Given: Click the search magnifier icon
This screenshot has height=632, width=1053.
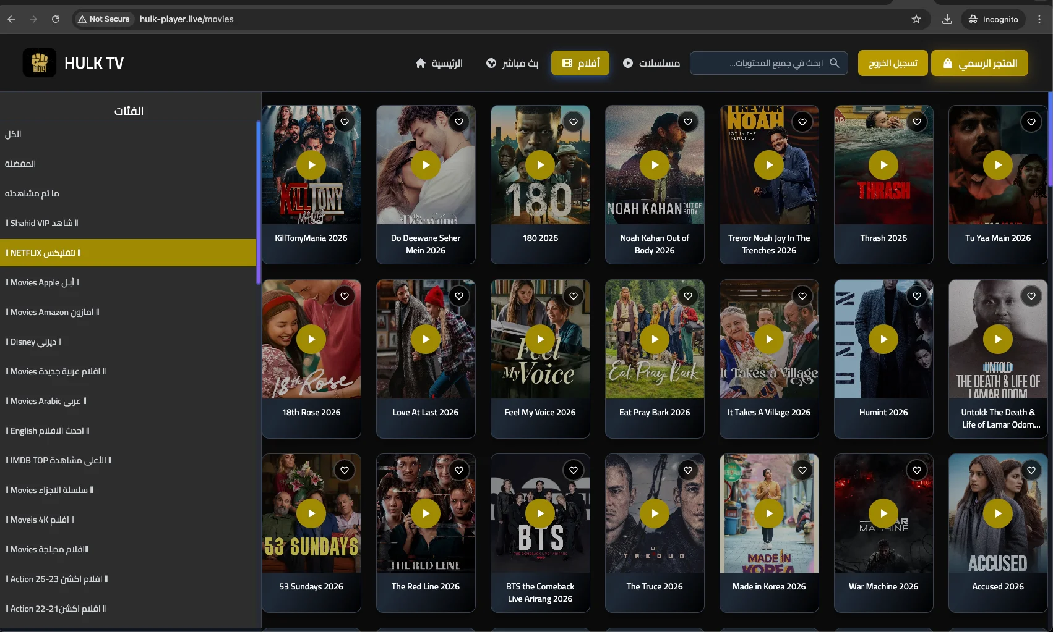Looking at the screenshot, I should tap(835, 63).
